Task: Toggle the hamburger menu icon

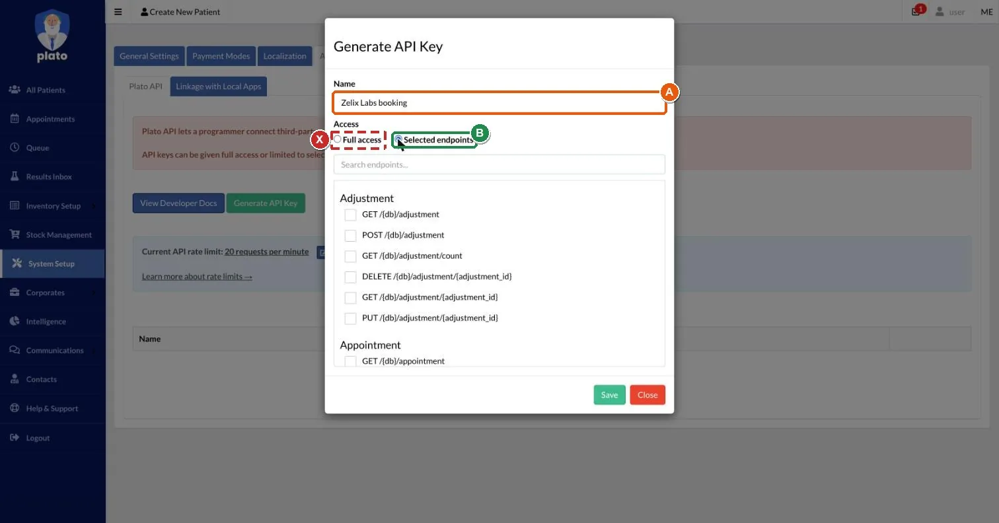Action: (118, 11)
